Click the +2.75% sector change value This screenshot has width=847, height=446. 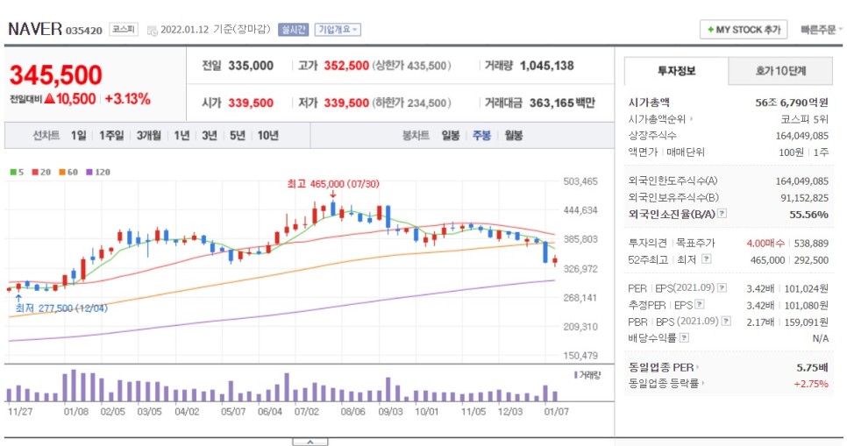point(811,384)
